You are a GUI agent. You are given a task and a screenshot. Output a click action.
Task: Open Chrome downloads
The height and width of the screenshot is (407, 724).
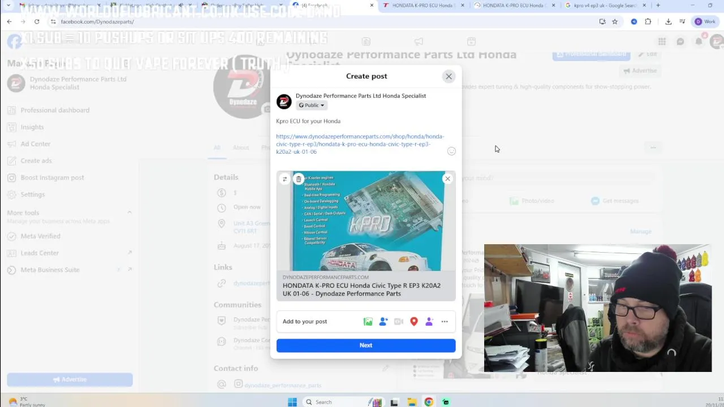point(669,21)
